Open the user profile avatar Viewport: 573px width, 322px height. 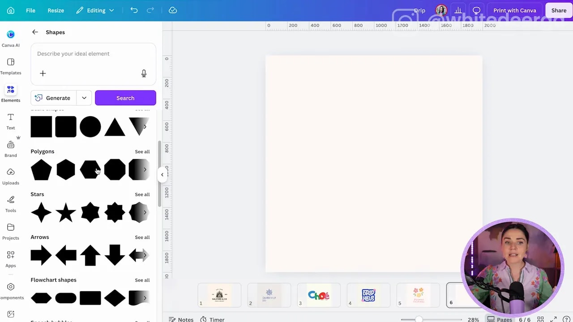point(441,10)
